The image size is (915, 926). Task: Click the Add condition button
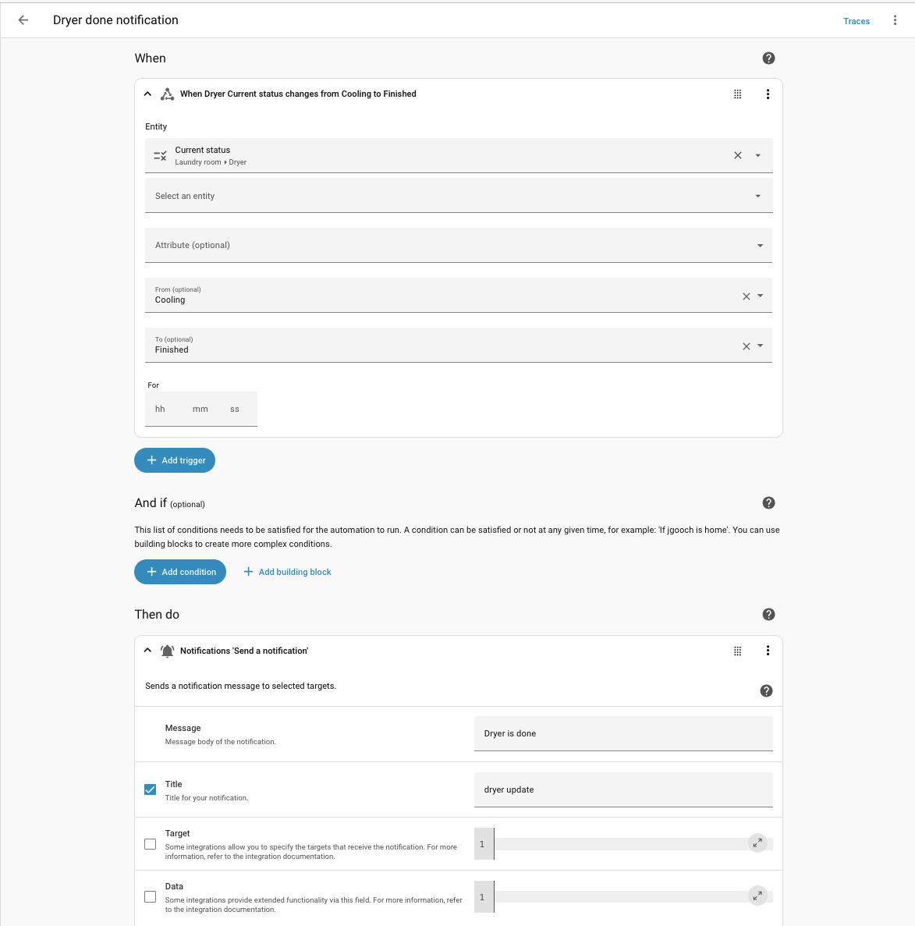pos(180,572)
